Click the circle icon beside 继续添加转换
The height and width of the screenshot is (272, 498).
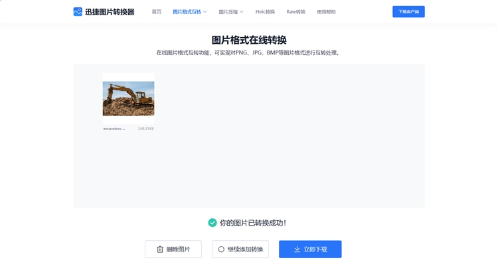pos(221,249)
